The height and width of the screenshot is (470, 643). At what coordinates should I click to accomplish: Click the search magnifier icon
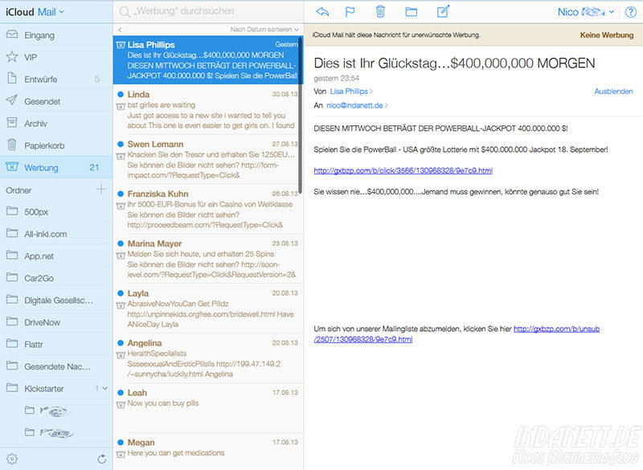pos(125,12)
